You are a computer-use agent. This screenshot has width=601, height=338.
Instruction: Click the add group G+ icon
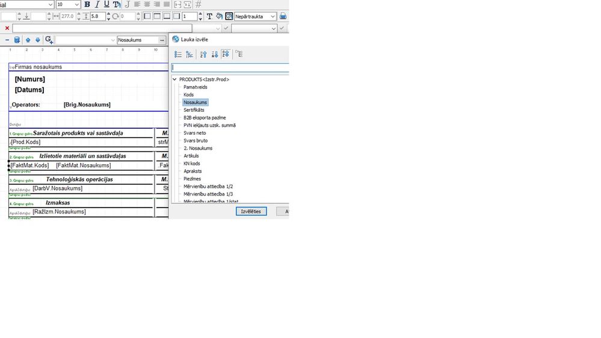tap(49, 40)
